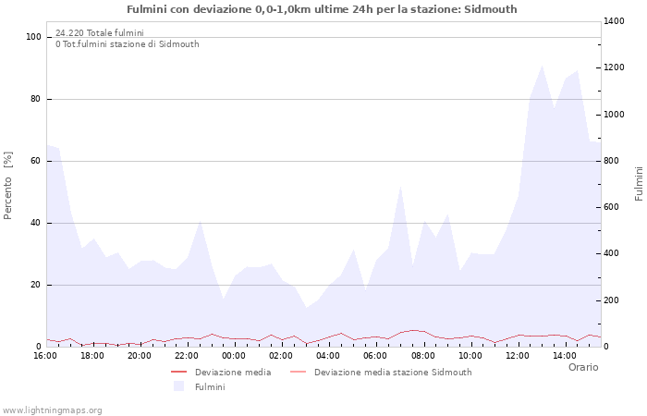Click the chart title mentioning Sidmouth
This screenshot has width=647, height=416.
(322, 9)
